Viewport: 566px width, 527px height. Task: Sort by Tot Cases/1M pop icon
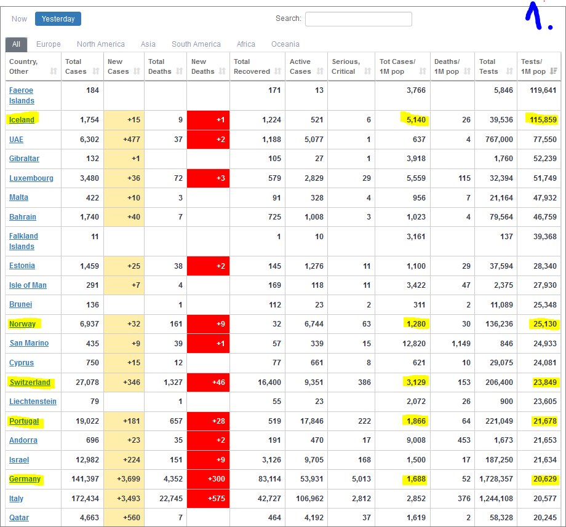coord(423,71)
